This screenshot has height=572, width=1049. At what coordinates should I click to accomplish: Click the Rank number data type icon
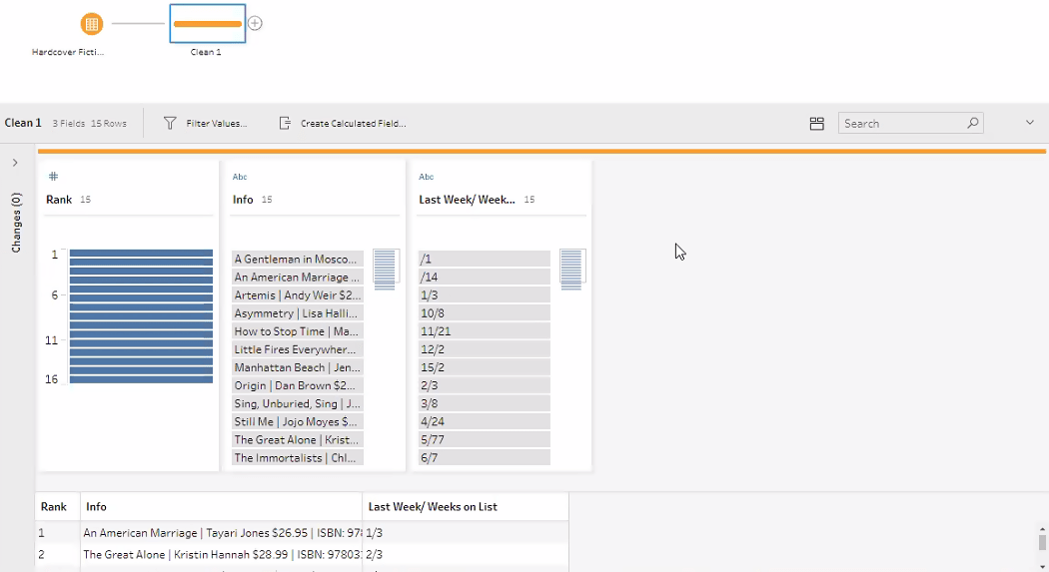[54, 177]
